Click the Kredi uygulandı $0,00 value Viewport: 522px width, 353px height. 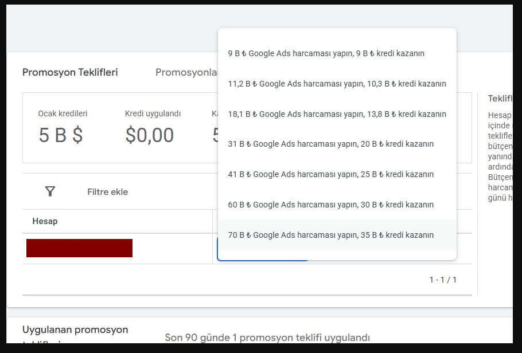[150, 135]
